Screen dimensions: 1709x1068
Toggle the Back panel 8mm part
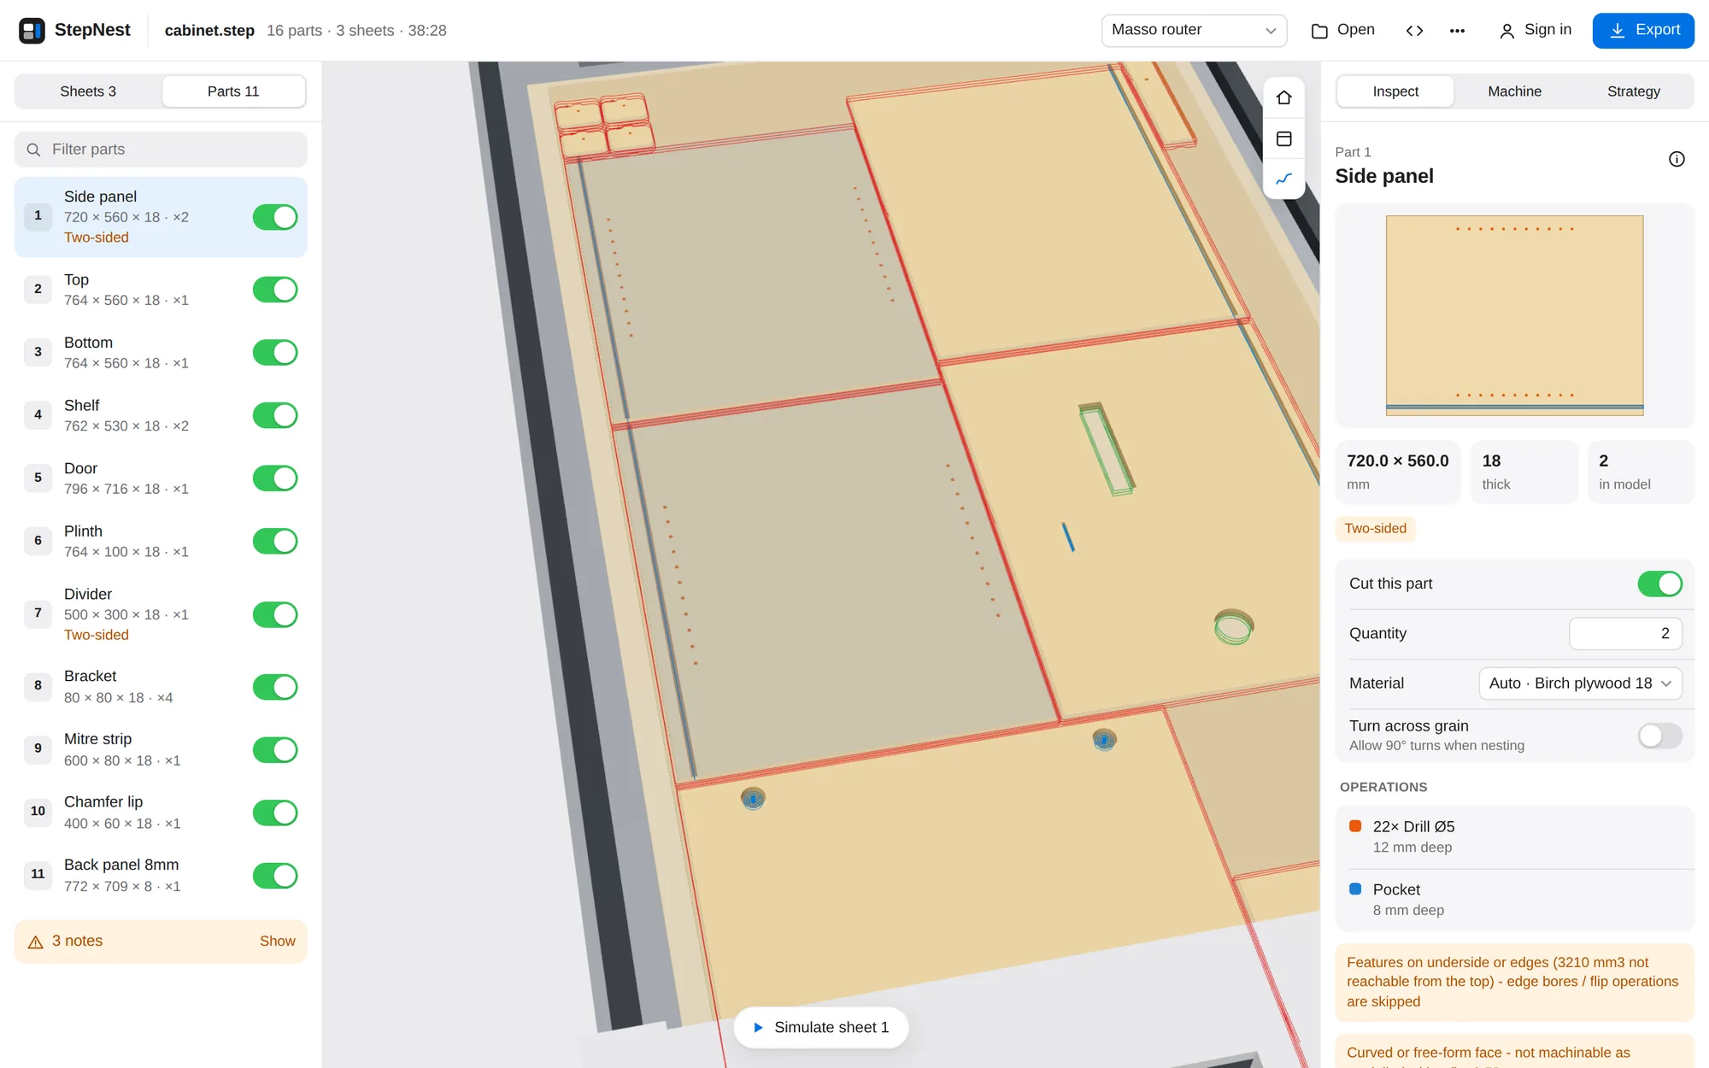point(275,876)
